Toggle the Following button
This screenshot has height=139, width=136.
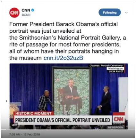[110, 12]
